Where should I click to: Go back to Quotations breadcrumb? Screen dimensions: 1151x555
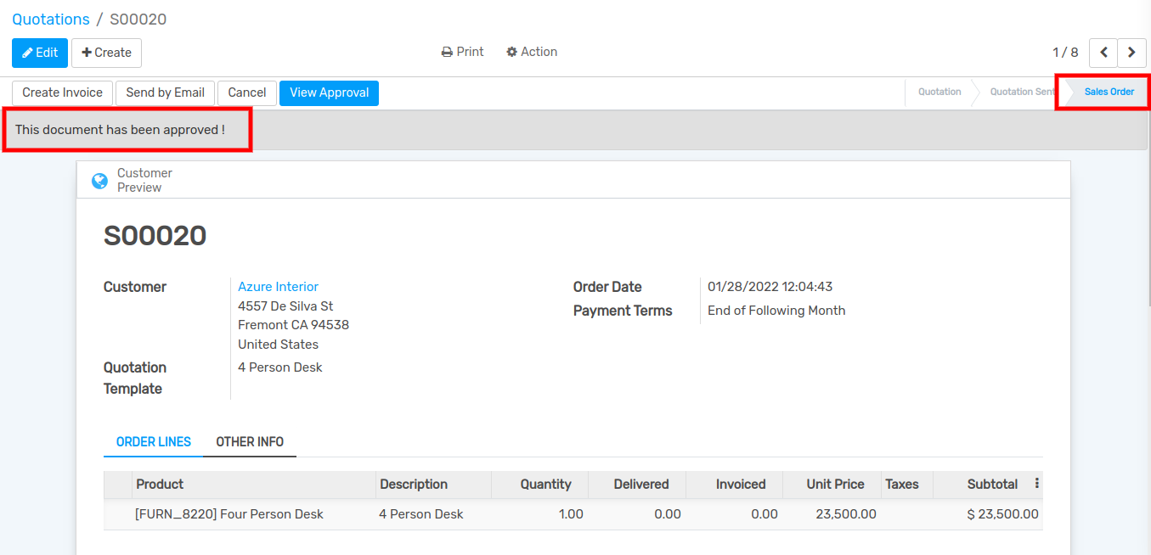51,20
